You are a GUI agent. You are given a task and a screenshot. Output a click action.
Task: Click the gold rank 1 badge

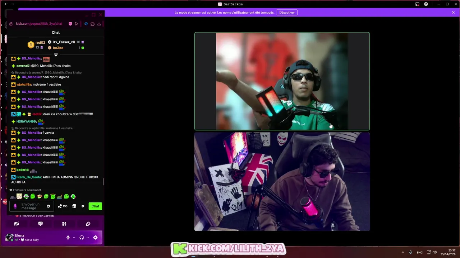[x=31, y=45]
